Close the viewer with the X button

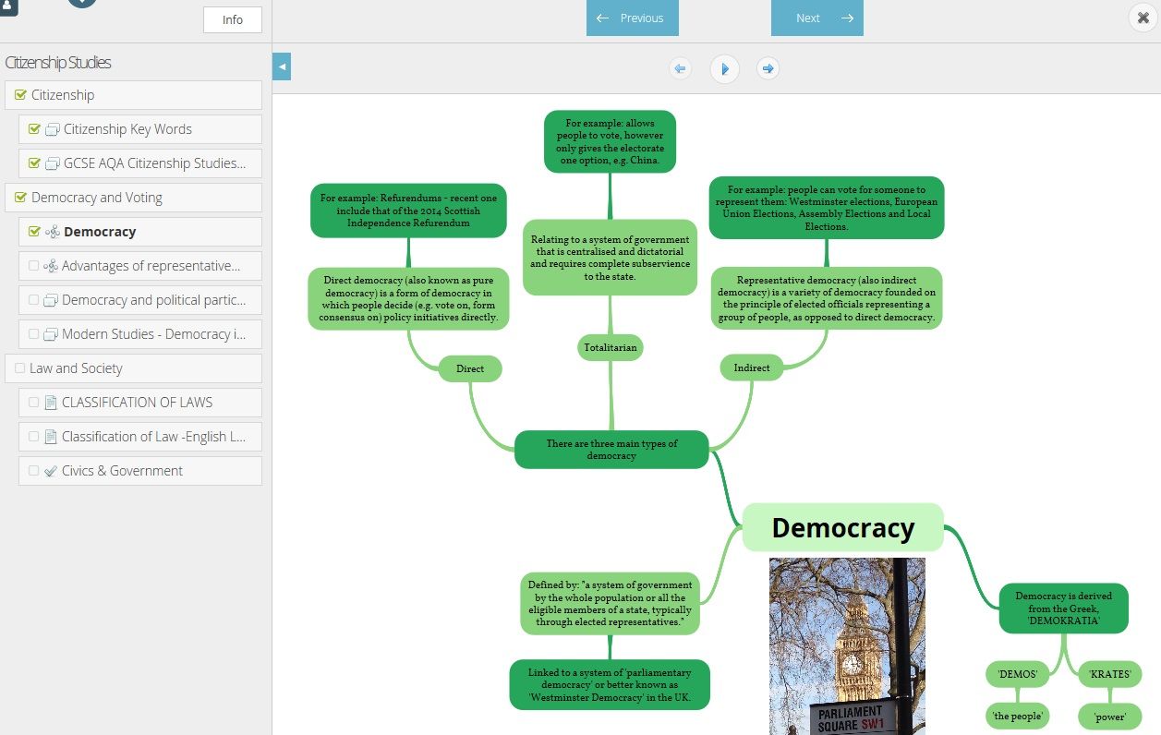point(1143,18)
